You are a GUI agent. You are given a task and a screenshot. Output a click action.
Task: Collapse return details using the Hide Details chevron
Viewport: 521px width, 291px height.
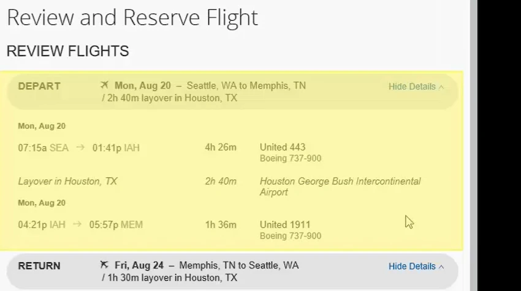pyautogui.click(x=441, y=267)
